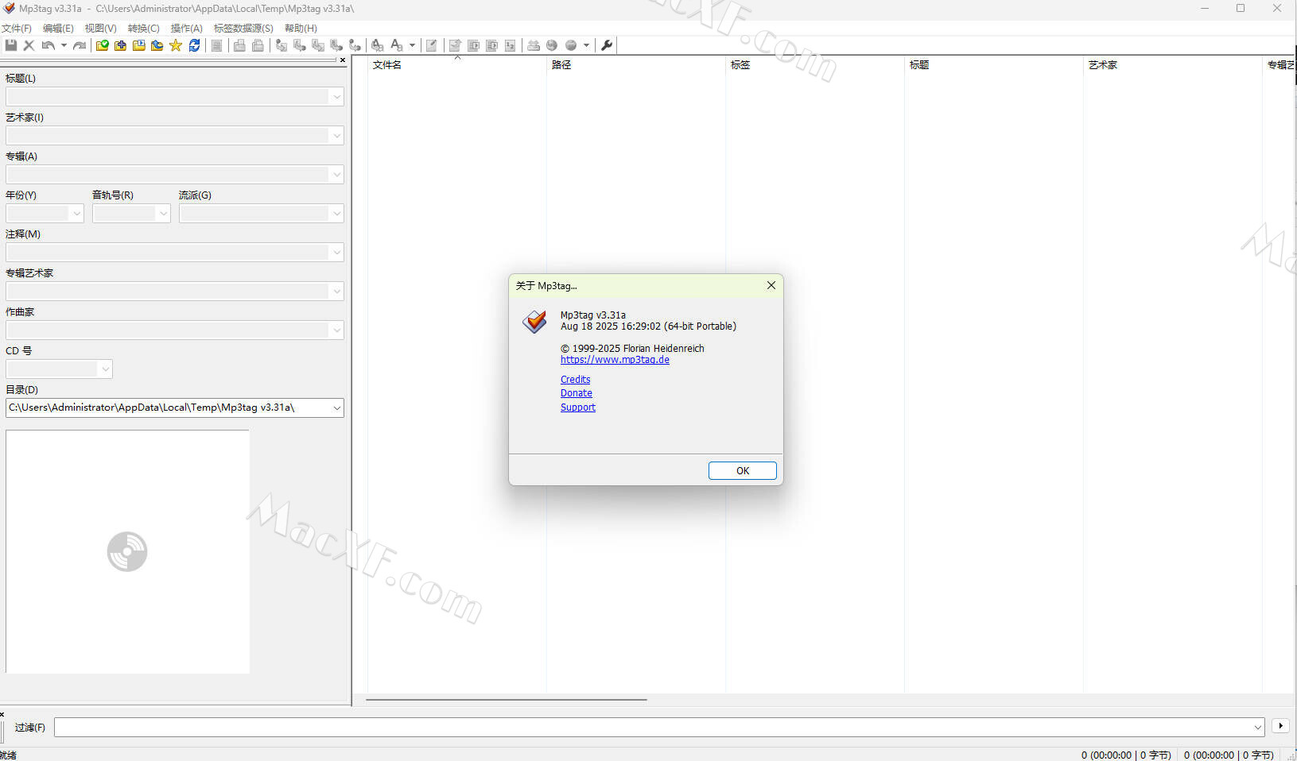Click the Redo arrow icon
This screenshot has width=1297, height=761.
(80, 45)
